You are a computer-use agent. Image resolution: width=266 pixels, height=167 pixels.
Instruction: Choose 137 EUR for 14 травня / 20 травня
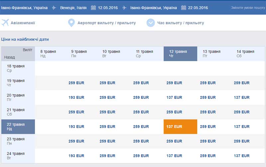click(x=242, y=97)
